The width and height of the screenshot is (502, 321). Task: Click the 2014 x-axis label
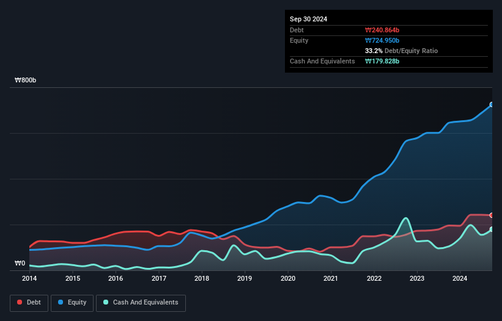[29, 278]
